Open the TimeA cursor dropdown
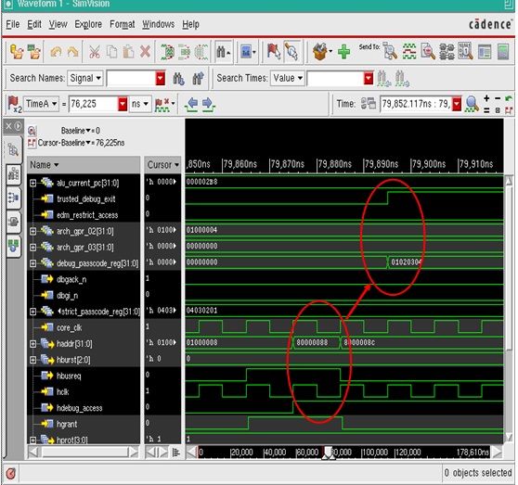The height and width of the screenshot is (485, 518). click(x=41, y=104)
